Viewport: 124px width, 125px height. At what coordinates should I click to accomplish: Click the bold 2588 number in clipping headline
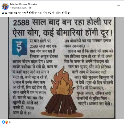[21, 23]
